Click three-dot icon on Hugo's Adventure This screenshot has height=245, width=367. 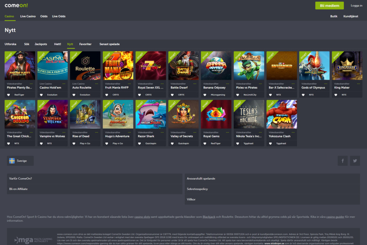[x=129, y=132]
